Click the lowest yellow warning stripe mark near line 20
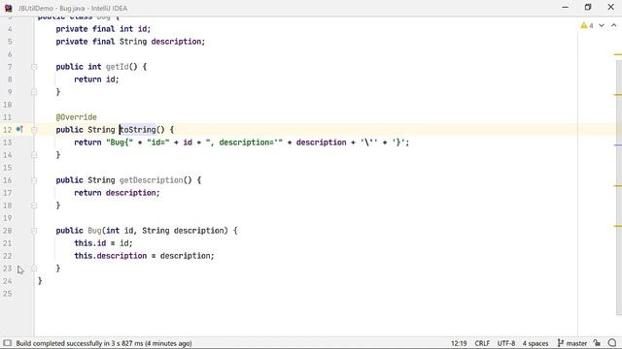This screenshot has height=349, width=622. [x=618, y=226]
